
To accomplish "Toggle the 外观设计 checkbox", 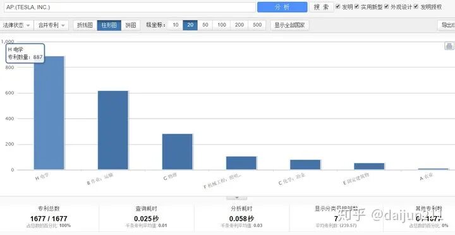I will (x=386, y=6).
